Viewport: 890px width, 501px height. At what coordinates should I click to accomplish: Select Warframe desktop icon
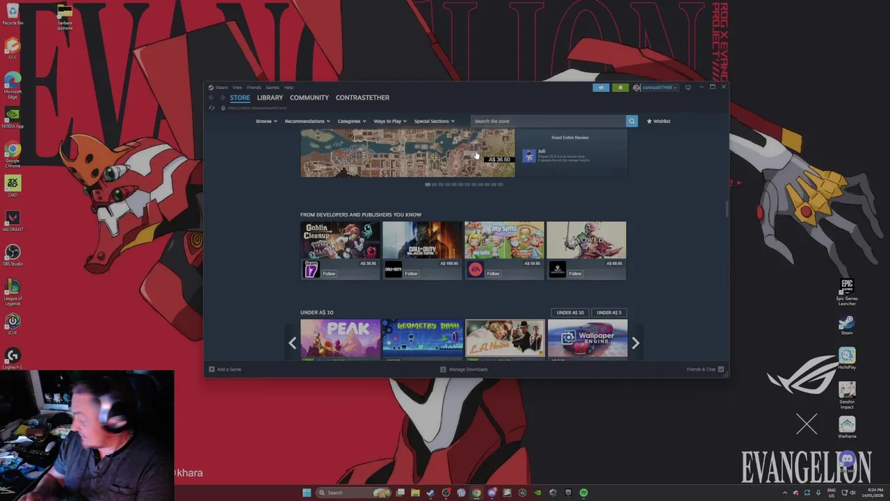847,428
